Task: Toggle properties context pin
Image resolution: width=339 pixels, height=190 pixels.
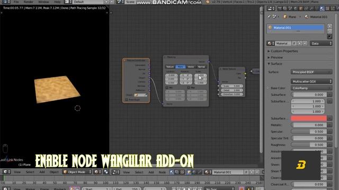Action: pos(269,17)
